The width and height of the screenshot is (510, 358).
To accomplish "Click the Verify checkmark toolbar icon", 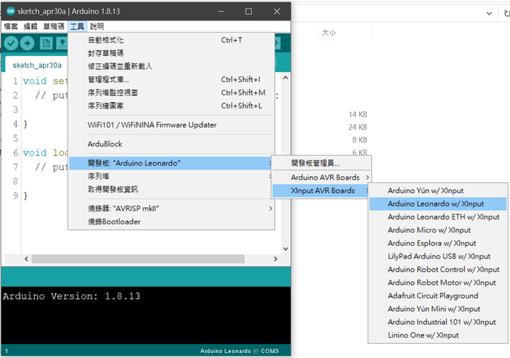I will [x=11, y=43].
